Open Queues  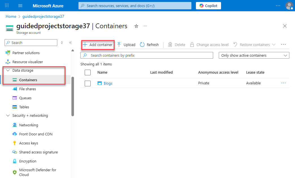point(25,98)
